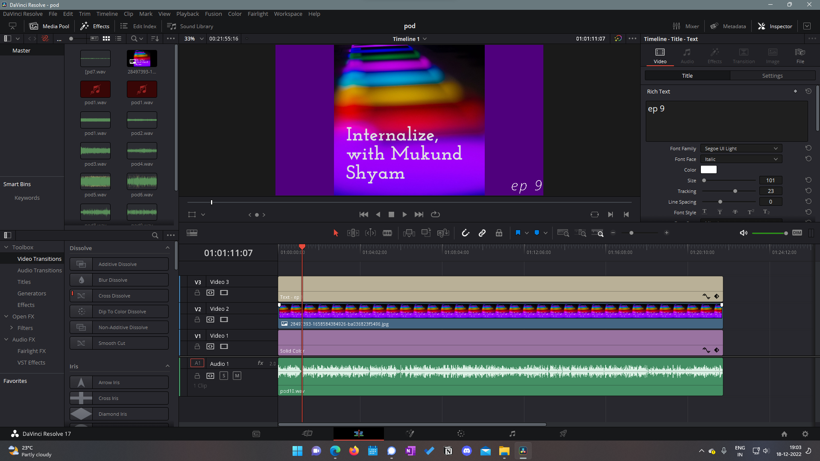Screen dimensions: 820x461
Task: Collapse the Dissolve transitions section
Action: coord(167,248)
